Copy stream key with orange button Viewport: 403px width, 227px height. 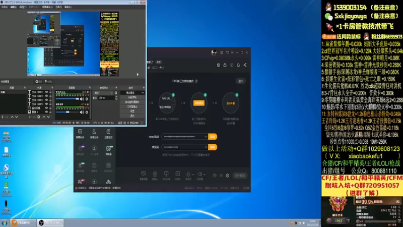pyautogui.click(x=213, y=147)
